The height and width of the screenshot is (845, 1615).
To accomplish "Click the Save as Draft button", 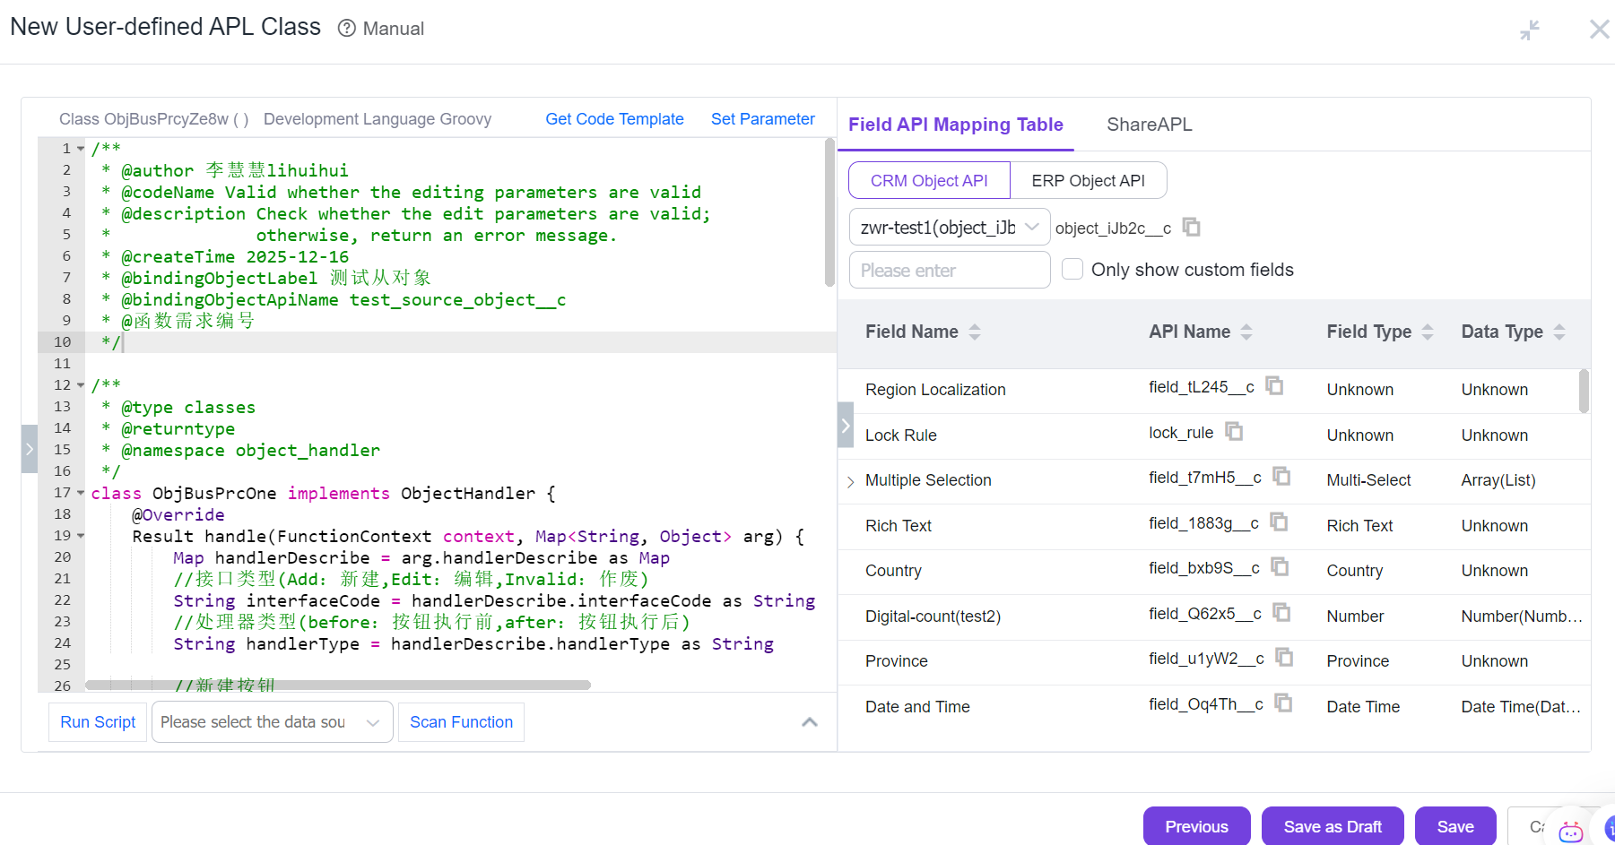I will (x=1332, y=826).
